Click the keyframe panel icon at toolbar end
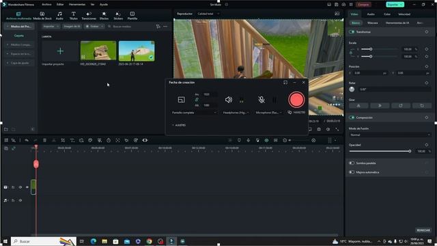The image size is (437, 246). click(x=145, y=140)
